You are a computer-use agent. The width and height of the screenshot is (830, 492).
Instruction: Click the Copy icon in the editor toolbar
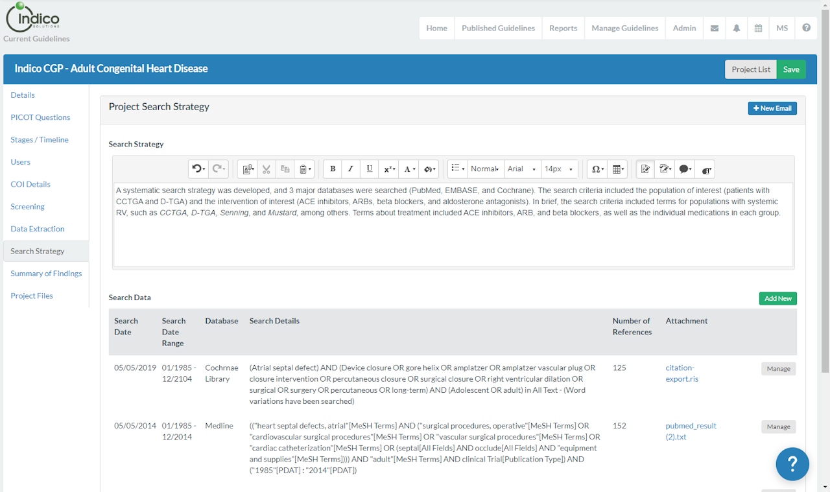pyautogui.click(x=285, y=169)
